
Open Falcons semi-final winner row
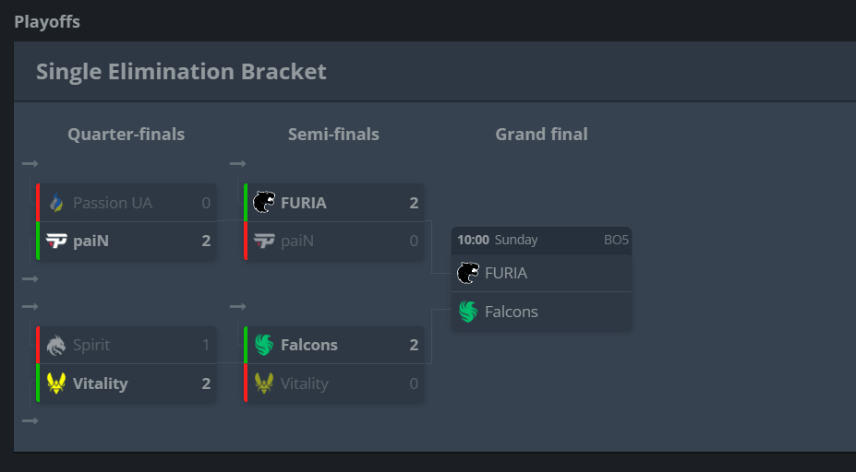[x=334, y=345]
